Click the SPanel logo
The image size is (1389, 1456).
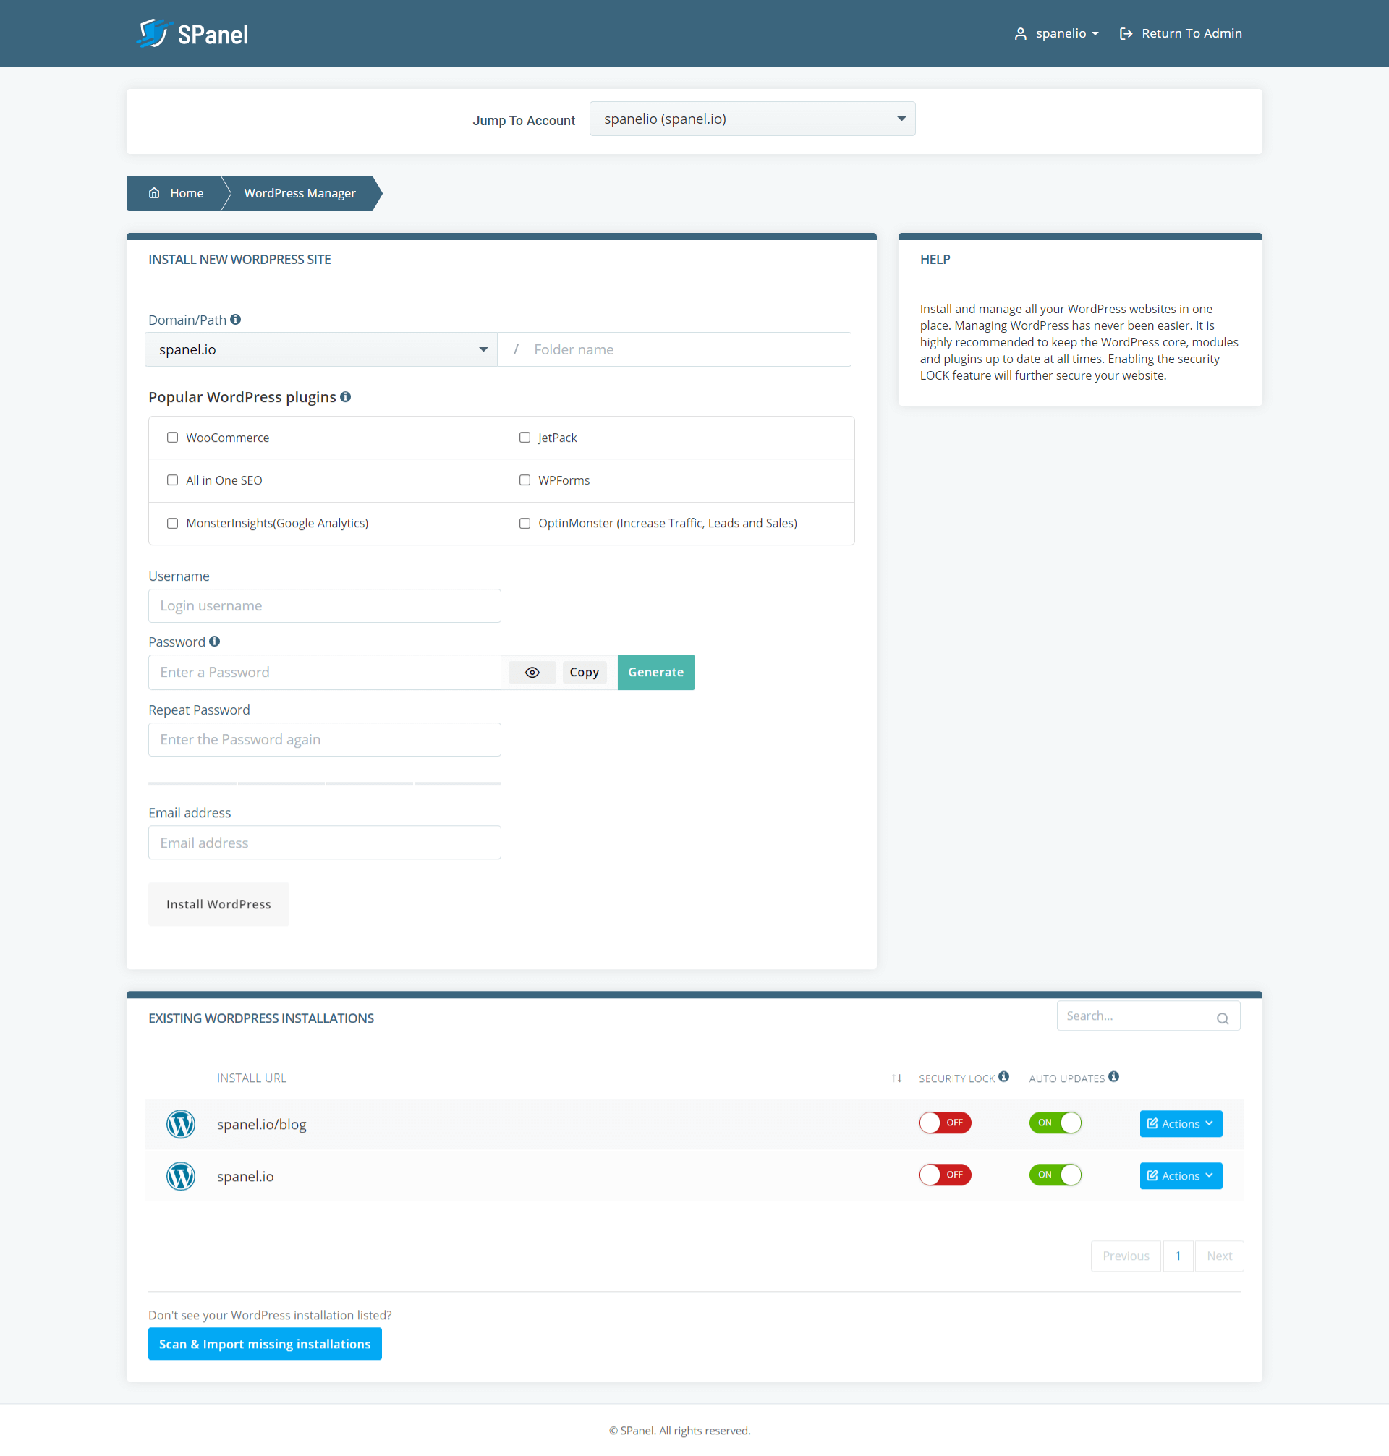[x=192, y=33]
